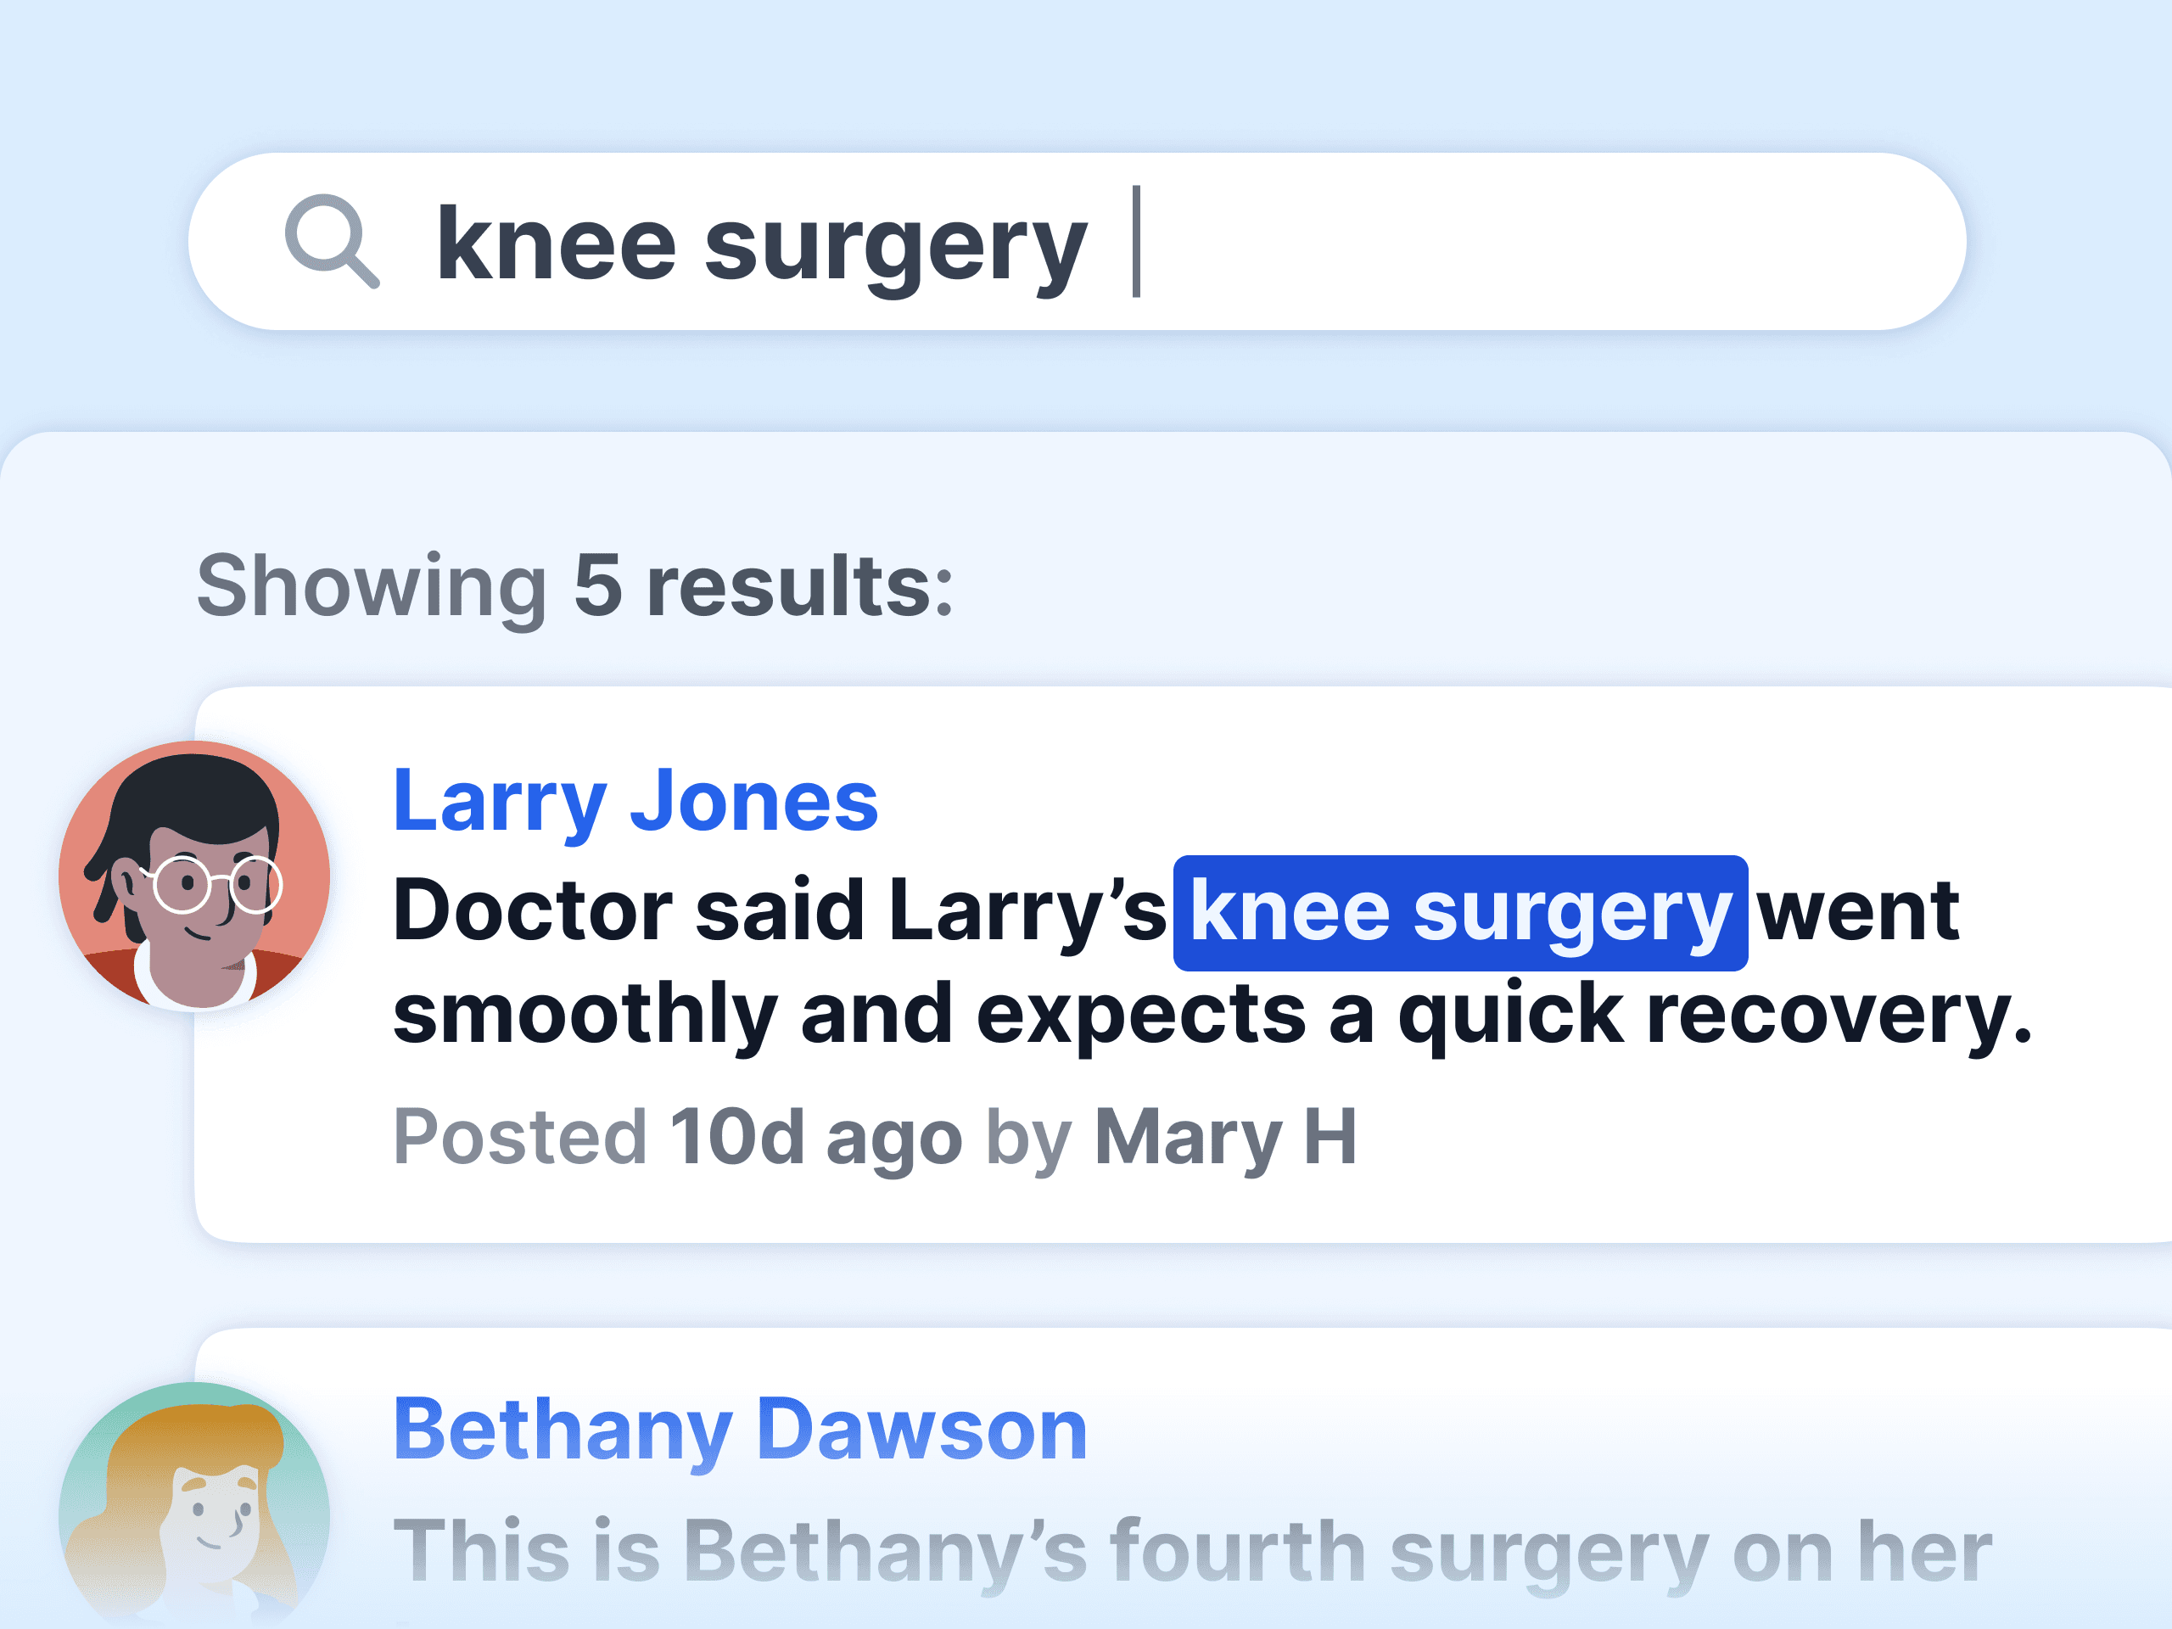This screenshot has width=2172, height=1629.
Task: Open the Bethany Dawson name link
Action: coord(739,1430)
